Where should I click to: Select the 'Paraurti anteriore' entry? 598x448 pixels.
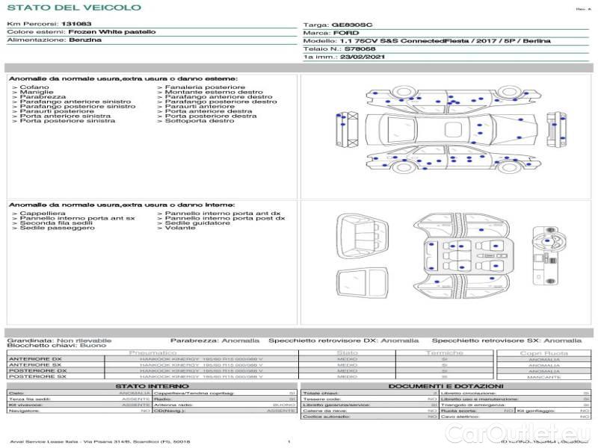tap(200, 106)
